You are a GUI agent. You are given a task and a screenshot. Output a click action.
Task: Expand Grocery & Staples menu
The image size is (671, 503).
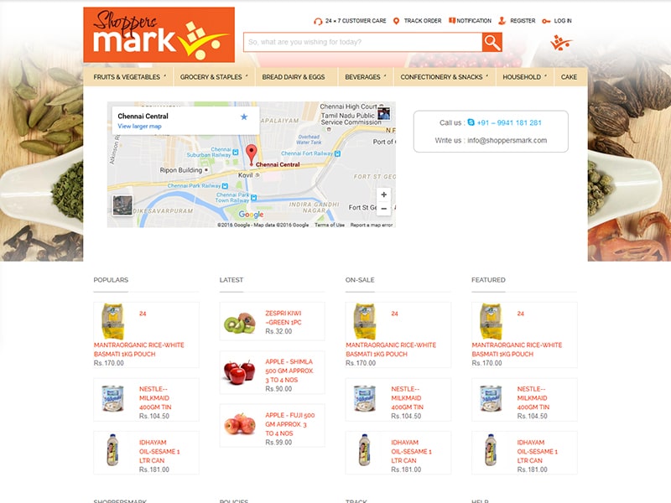coord(213,77)
